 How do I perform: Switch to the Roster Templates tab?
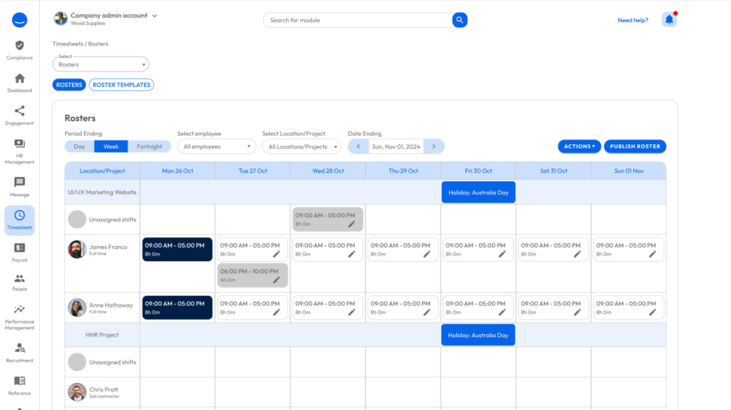click(121, 85)
